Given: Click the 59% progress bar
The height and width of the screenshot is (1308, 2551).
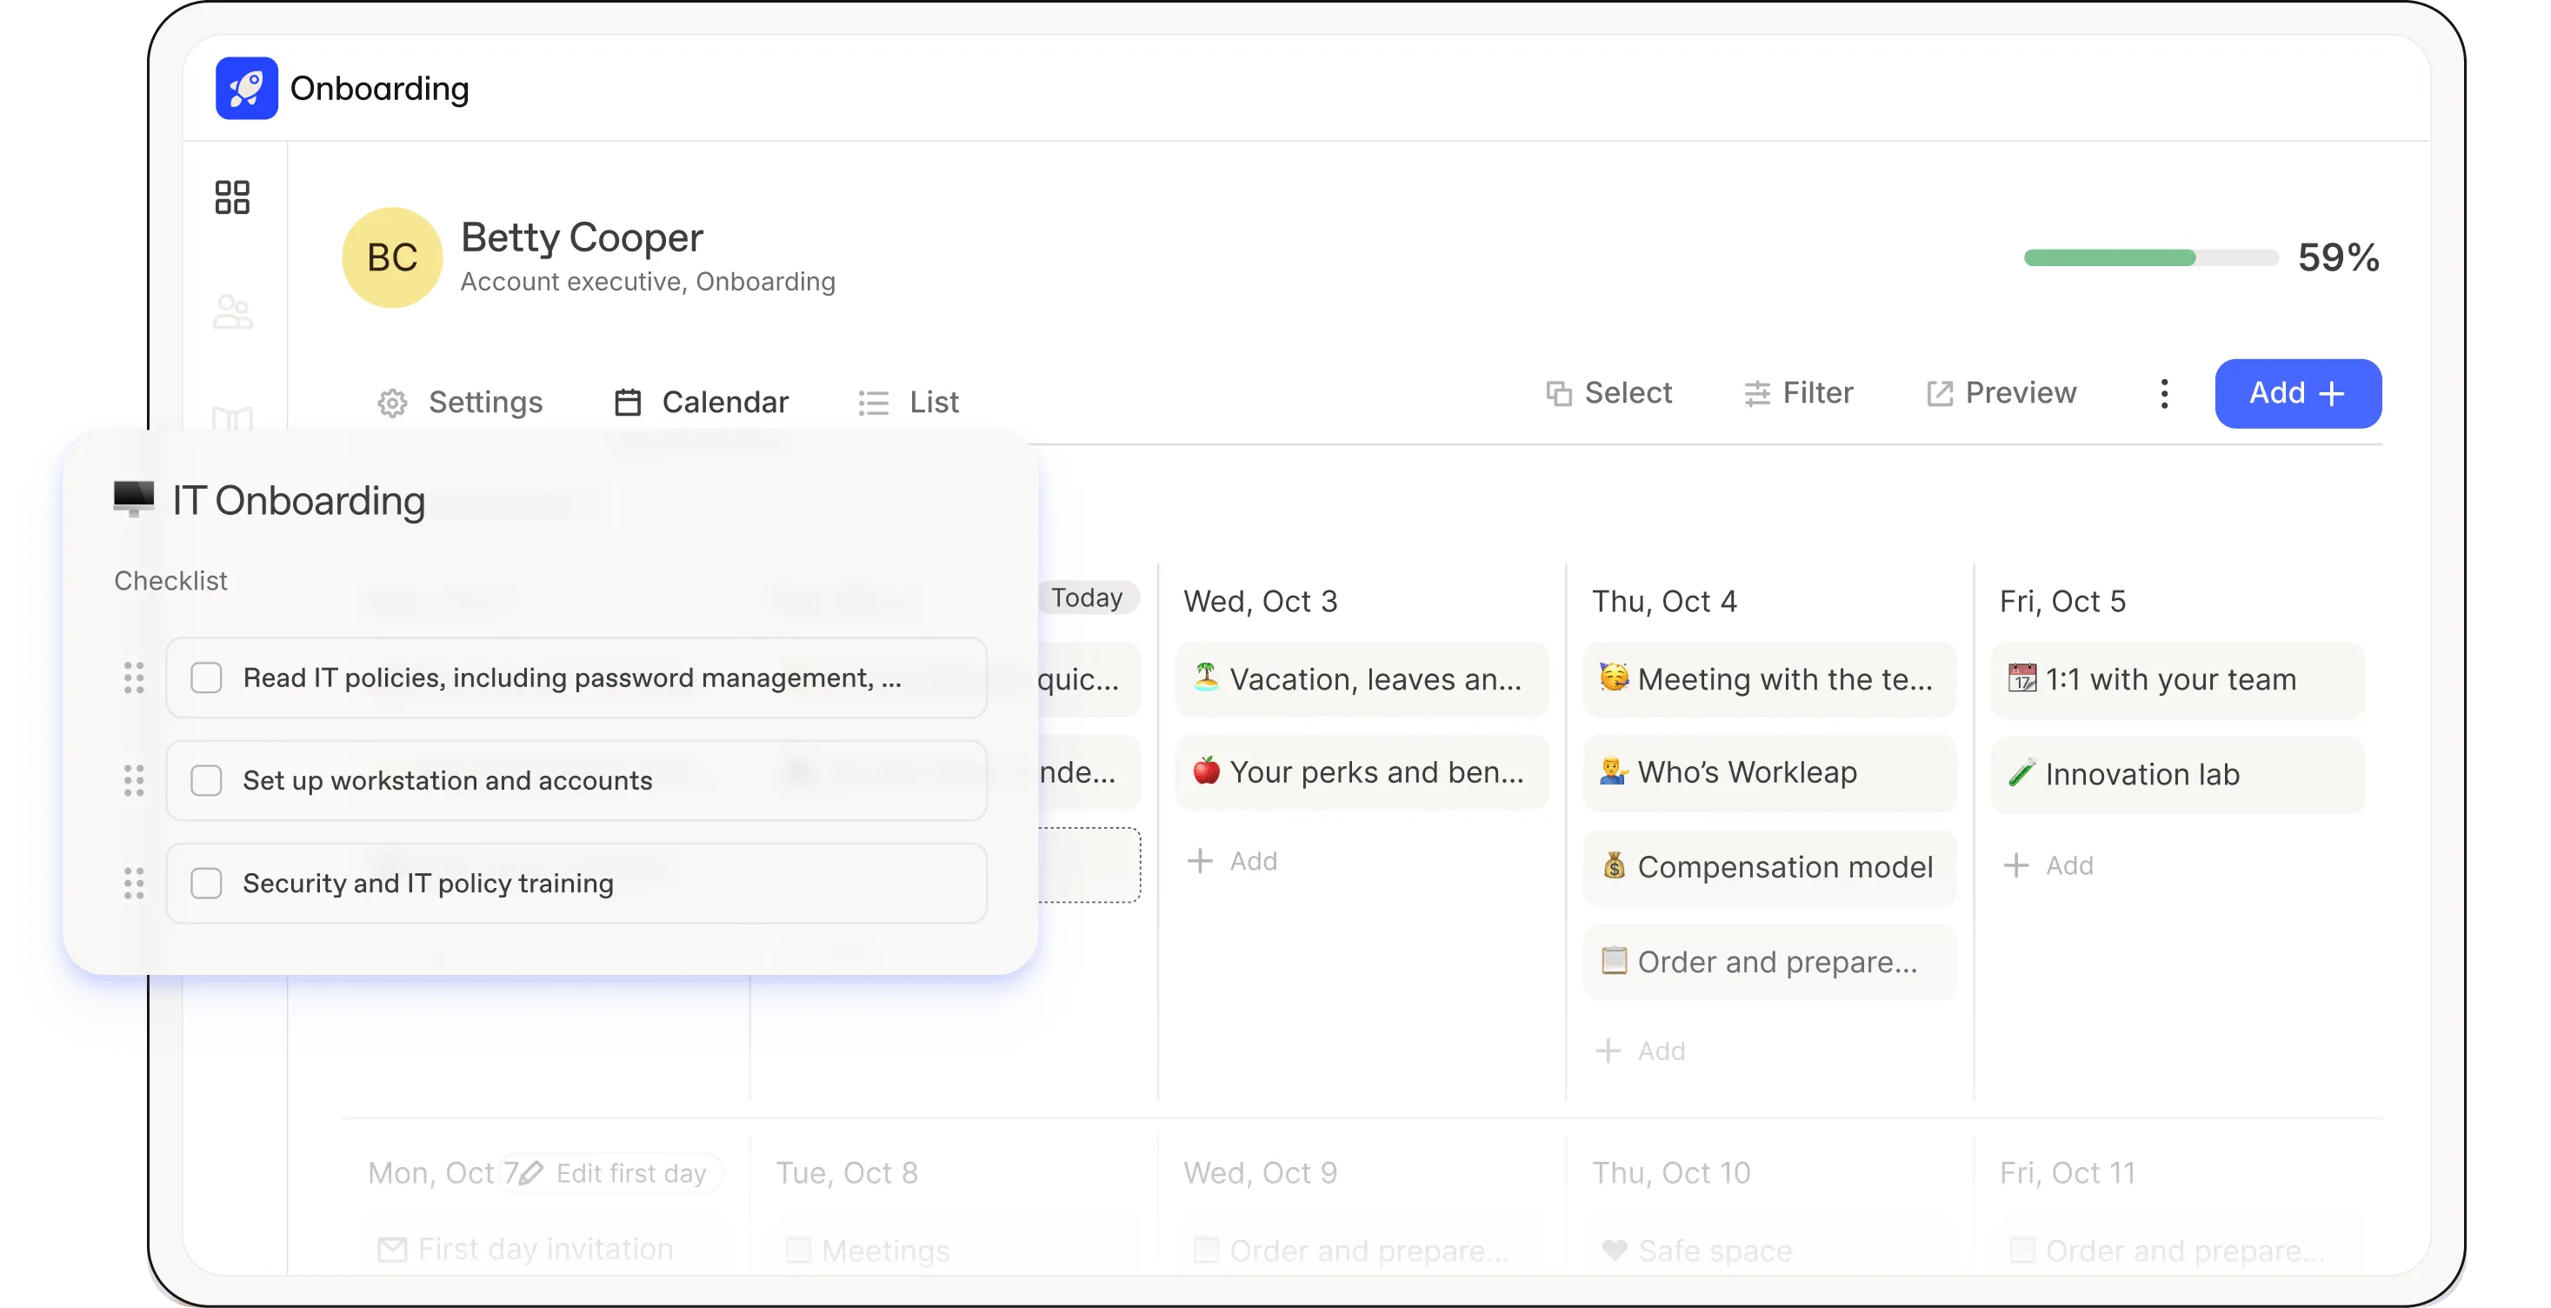Looking at the screenshot, I should point(2151,257).
